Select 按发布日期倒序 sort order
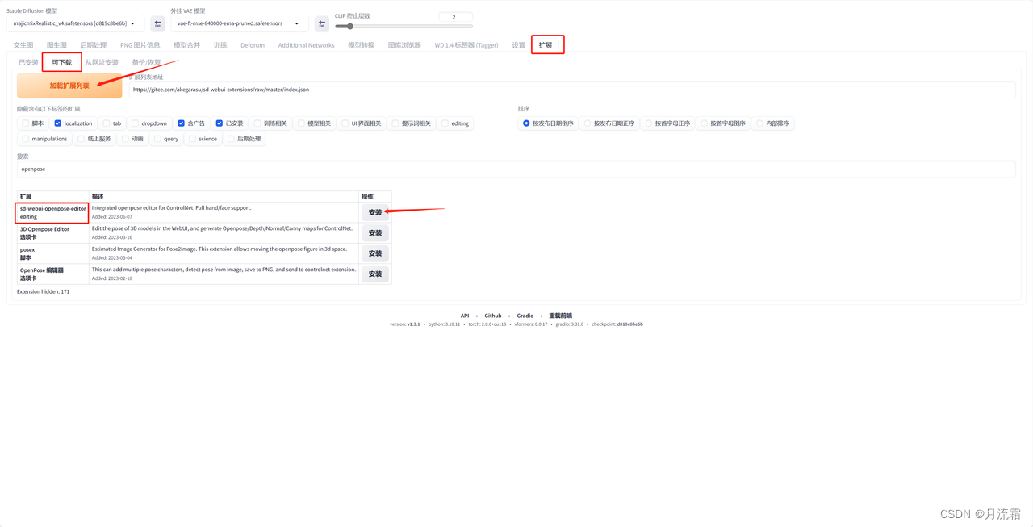The width and height of the screenshot is (1033, 527). pos(526,123)
